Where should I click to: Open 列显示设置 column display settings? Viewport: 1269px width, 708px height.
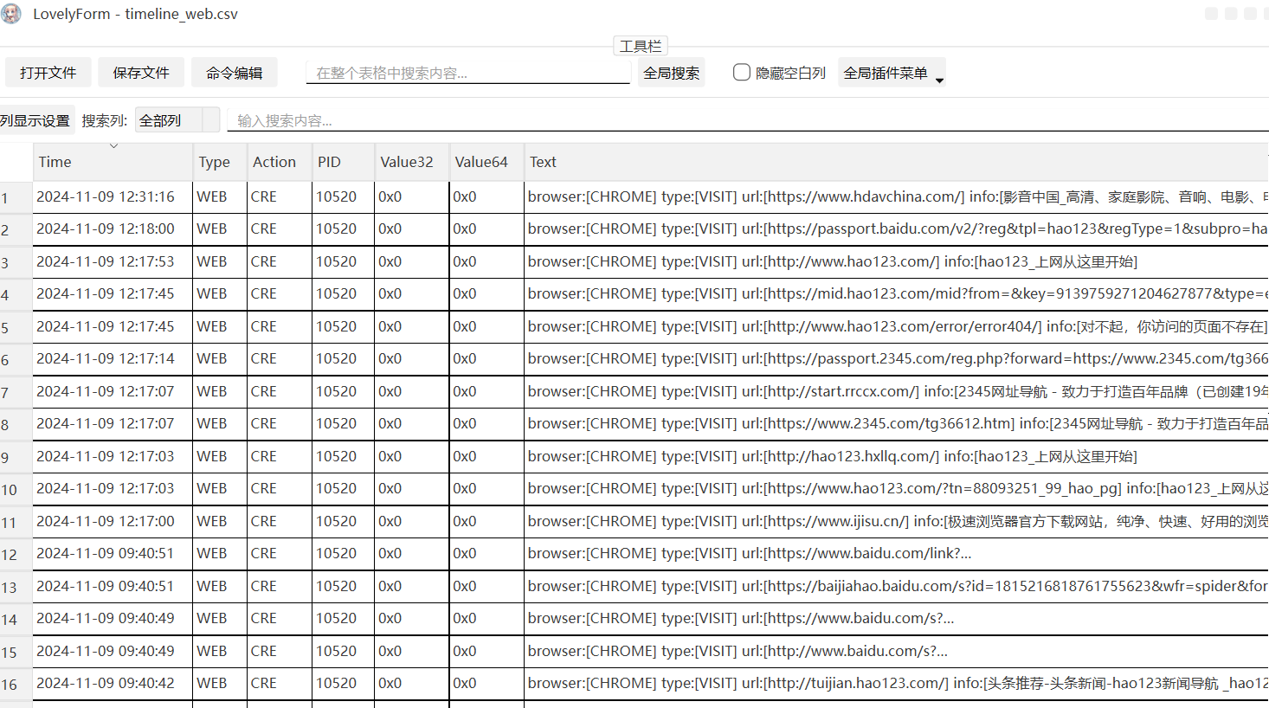click(x=36, y=120)
